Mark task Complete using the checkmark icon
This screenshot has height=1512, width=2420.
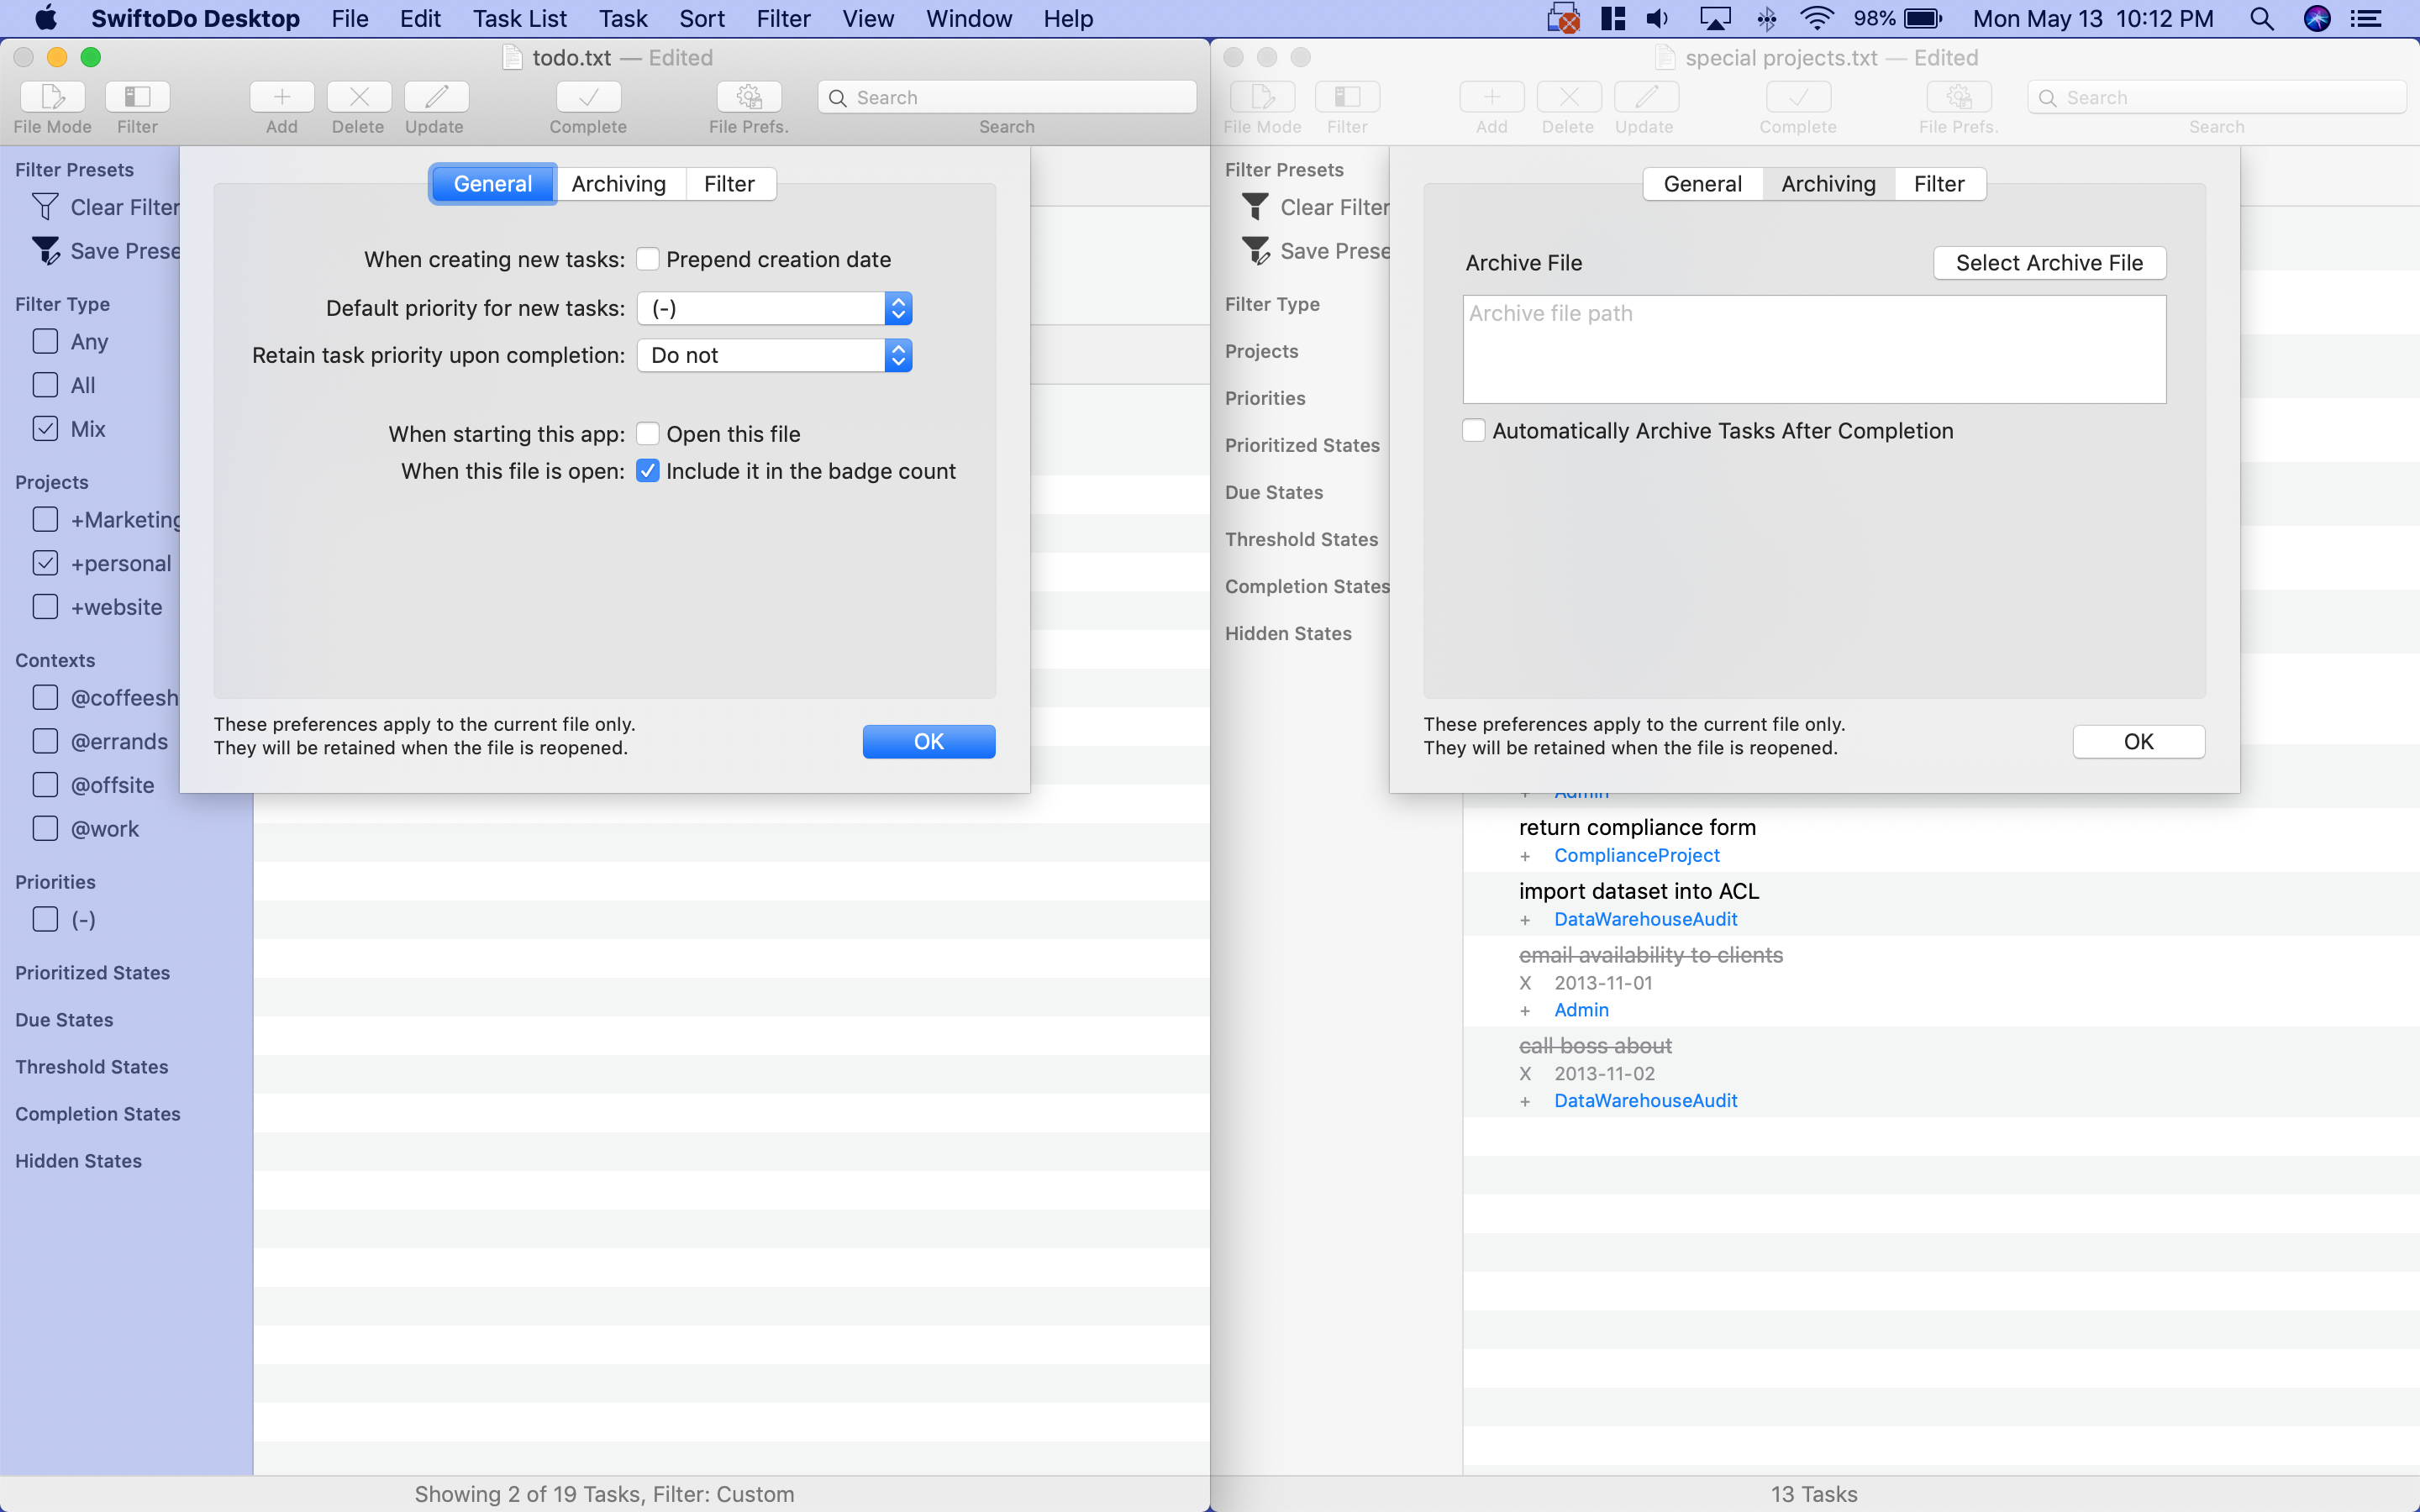point(588,97)
